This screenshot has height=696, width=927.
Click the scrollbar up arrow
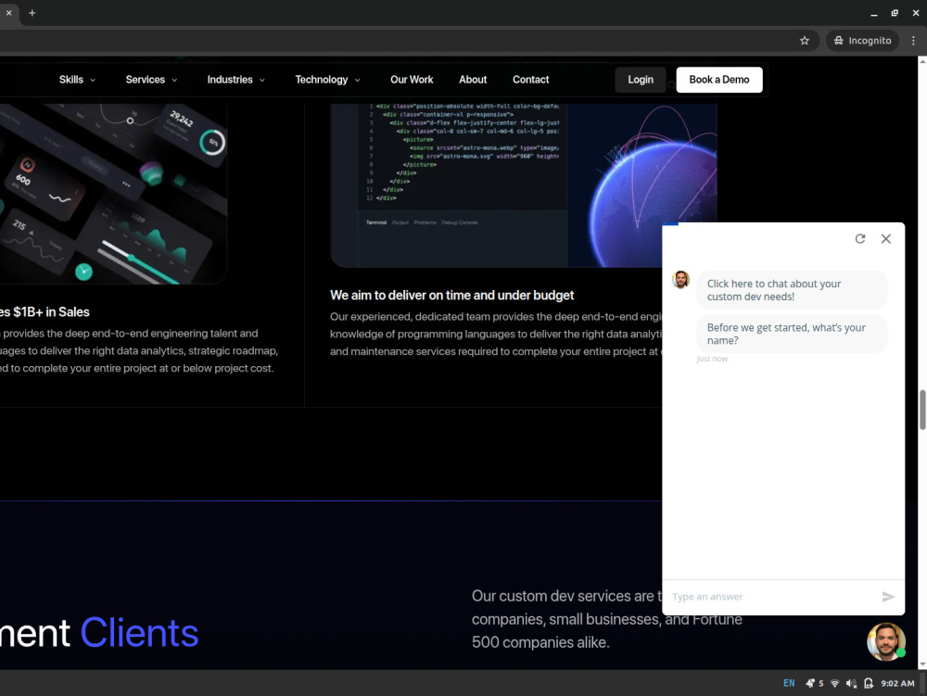coord(922,61)
